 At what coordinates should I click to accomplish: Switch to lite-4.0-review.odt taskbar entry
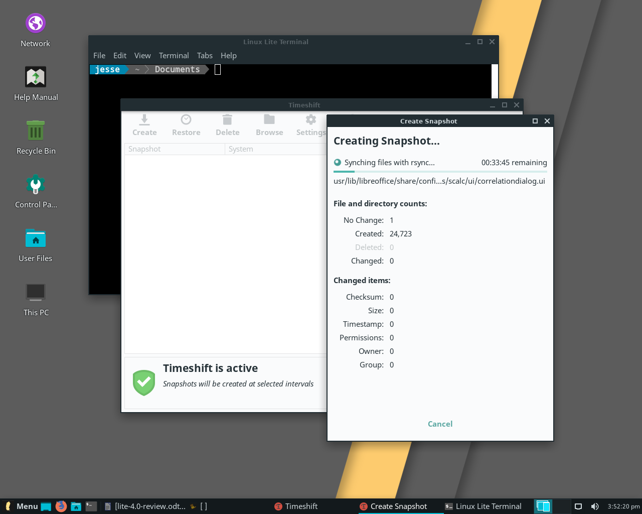click(x=145, y=506)
